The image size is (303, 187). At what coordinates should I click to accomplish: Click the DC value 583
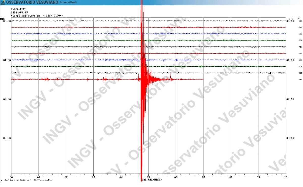click(300, 54)
